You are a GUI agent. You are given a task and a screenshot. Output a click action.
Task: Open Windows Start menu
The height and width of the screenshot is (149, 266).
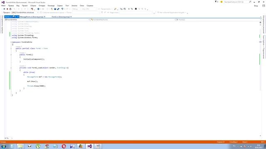pyautogui.click(x=4, y=146)
